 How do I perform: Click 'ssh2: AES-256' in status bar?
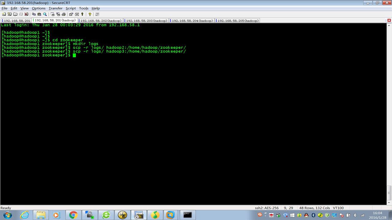pos(267,208)
